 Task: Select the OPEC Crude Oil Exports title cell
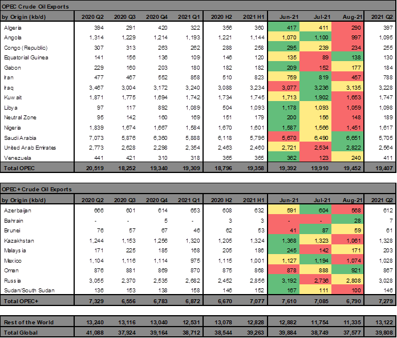pos(35,6)
